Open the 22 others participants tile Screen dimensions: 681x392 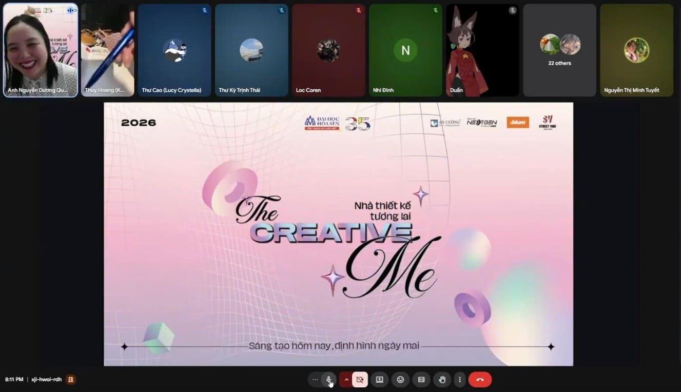point(559,50)
